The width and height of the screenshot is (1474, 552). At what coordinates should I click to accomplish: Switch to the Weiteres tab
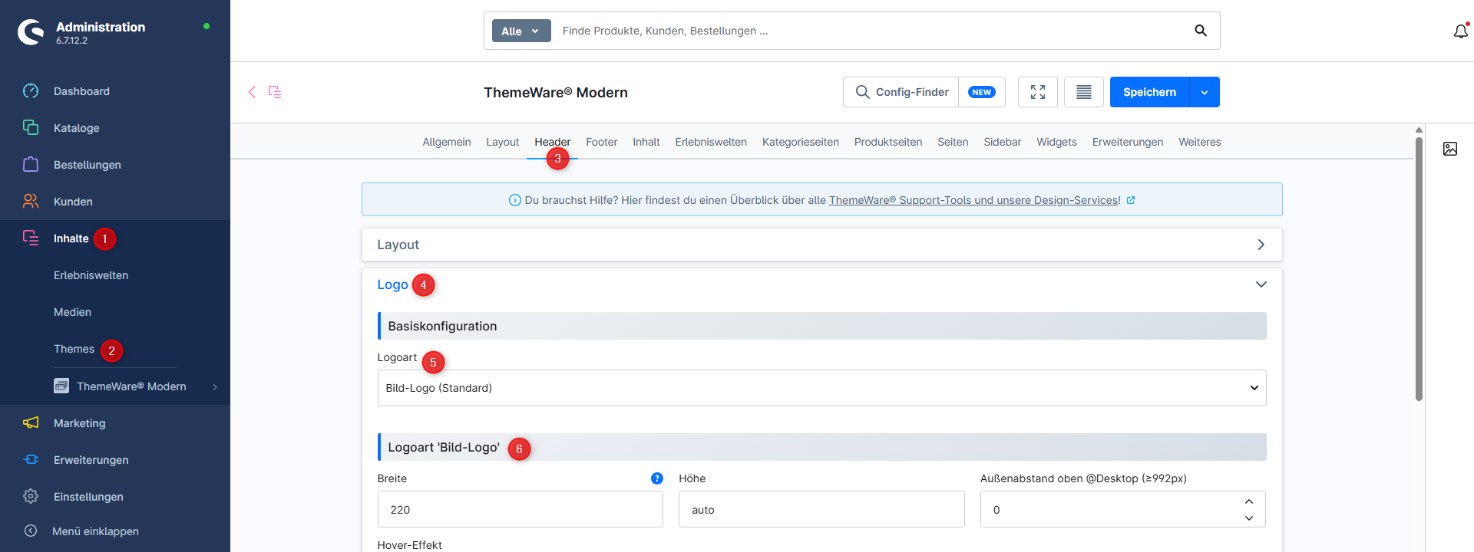1200,142
